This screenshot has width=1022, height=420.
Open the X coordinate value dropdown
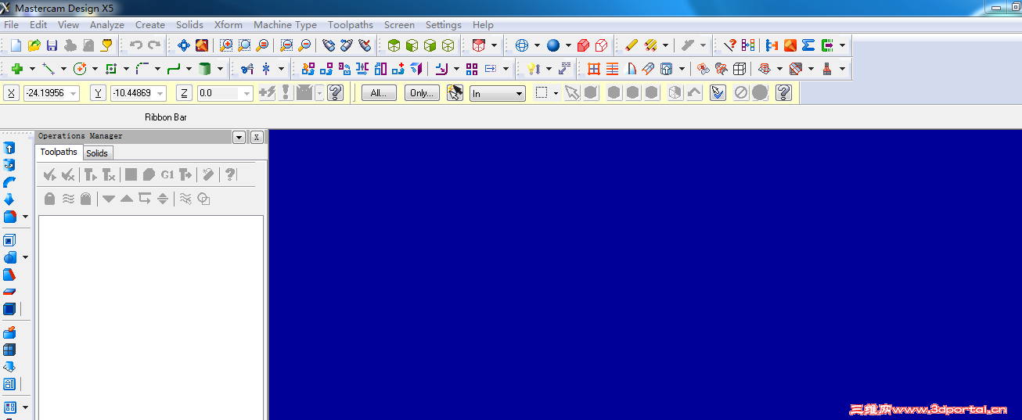(74, 94)
